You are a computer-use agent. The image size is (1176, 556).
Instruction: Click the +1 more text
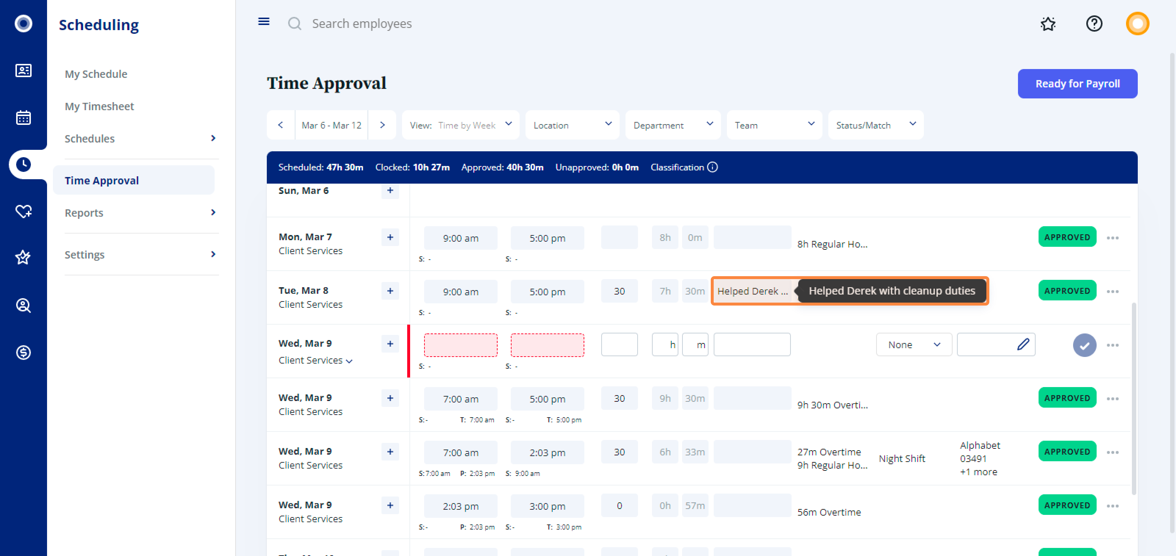(978, 472)
